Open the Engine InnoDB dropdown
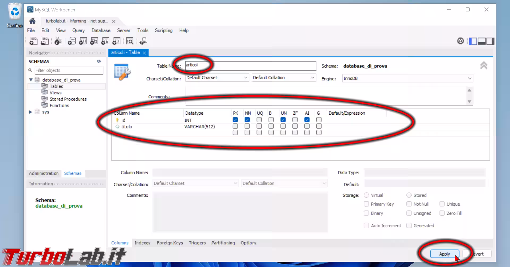510x267 pixels. coord(407,78)
